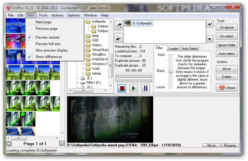This screenshot has height=161, width=248.
Task: Toggle Show differences option
Action: [54, 57]
